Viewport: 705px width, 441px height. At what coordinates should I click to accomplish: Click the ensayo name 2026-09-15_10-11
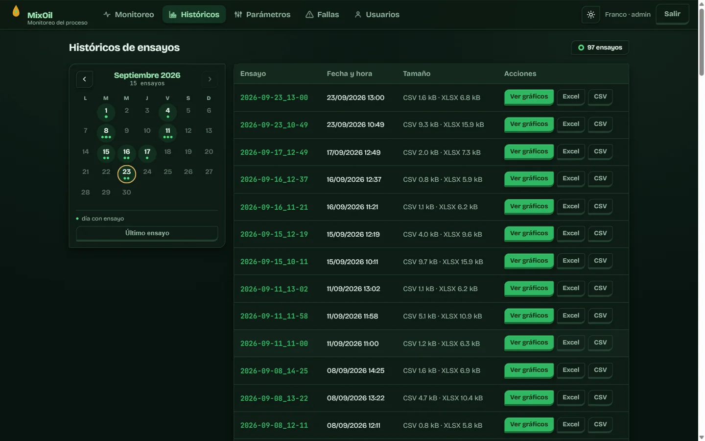click(274, 262)
